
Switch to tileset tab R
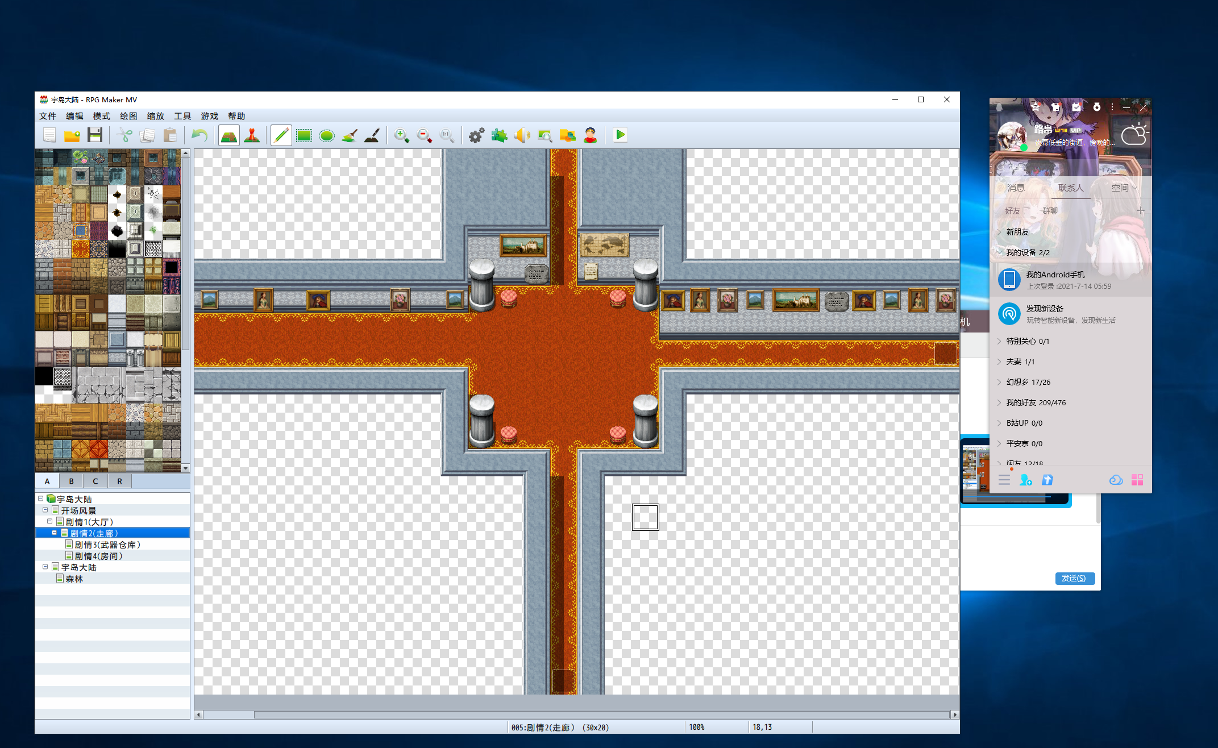(119, 481)
